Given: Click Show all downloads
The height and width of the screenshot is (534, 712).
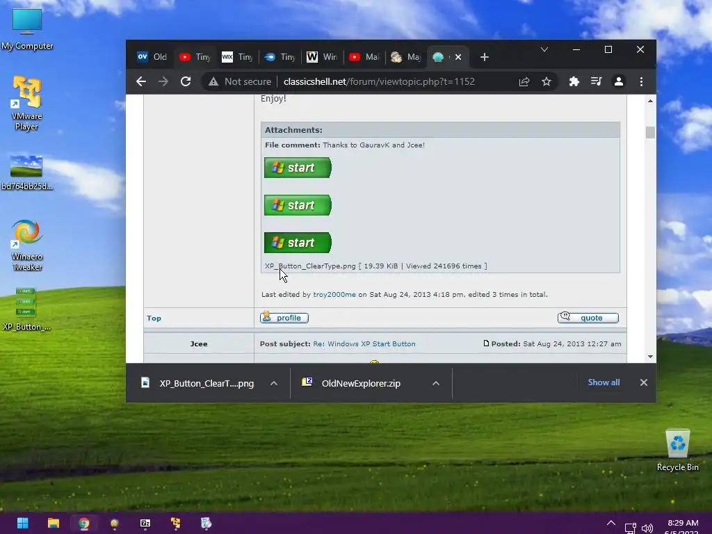Looking at the screenshot, I should 604,382.
